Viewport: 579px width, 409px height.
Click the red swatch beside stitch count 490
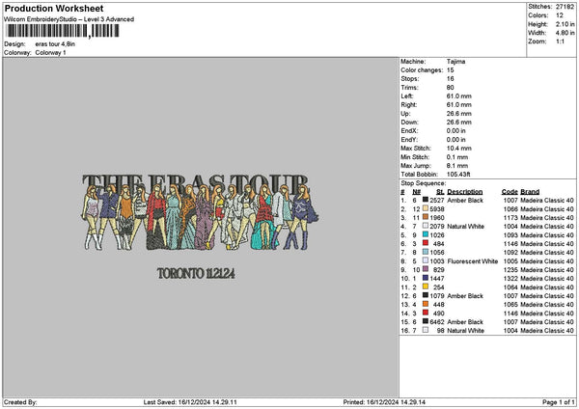click(x=426, y=313)
